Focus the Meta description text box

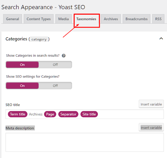85,142
